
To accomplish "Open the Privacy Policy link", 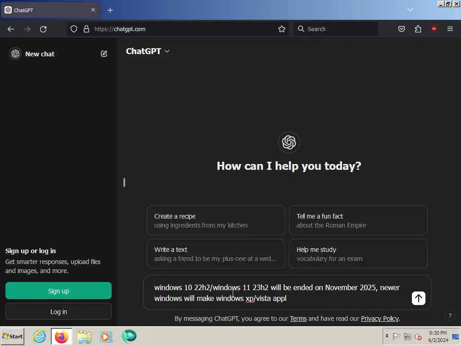I will tap(380, 319).
